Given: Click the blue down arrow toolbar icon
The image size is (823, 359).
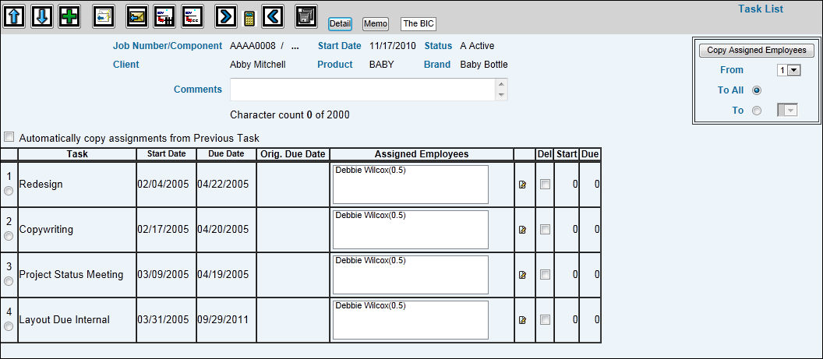Looking at the screenshot, I should (x=42, y=16).
